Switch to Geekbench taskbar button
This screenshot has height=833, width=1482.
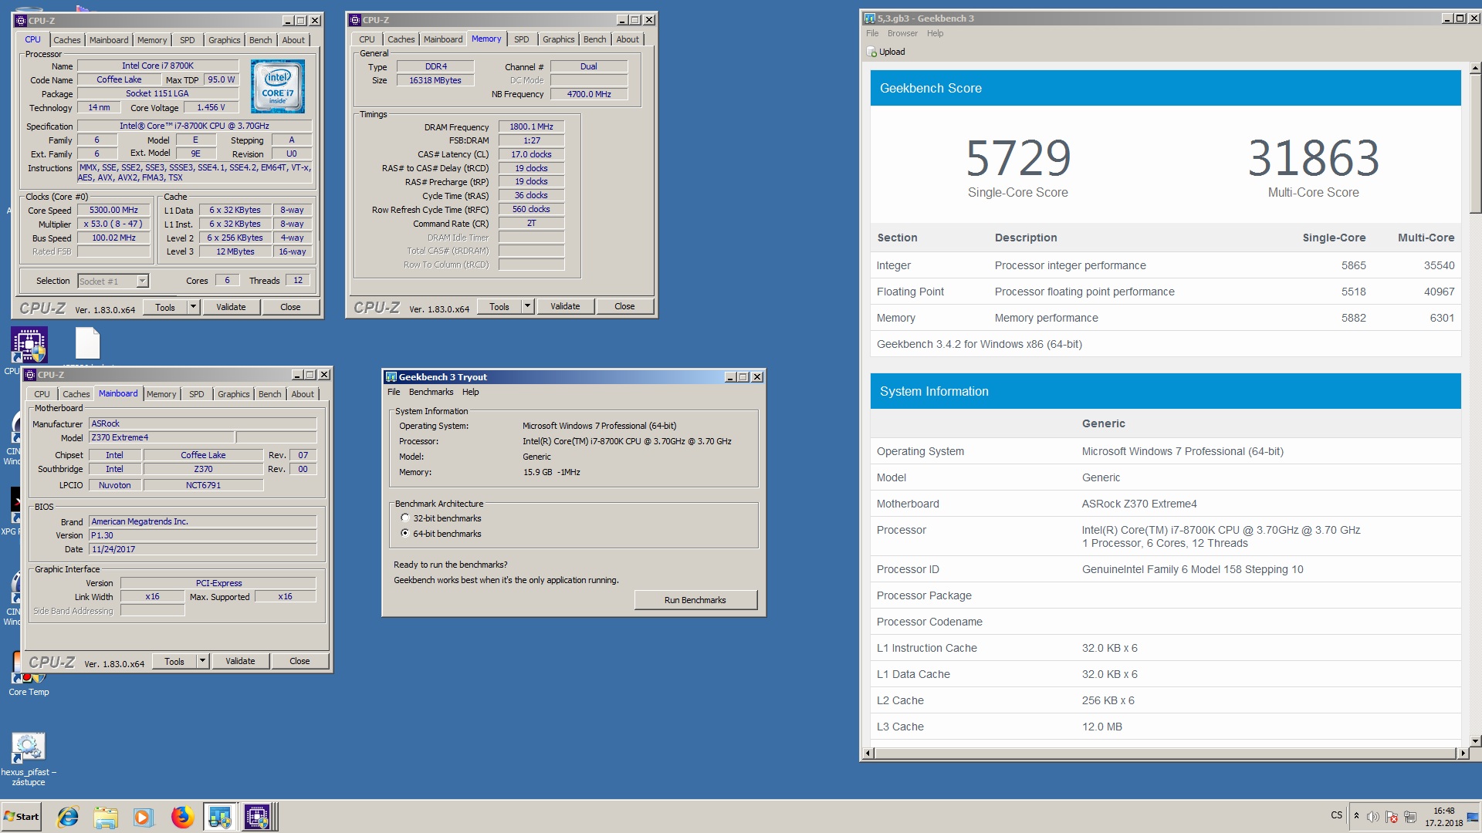pyautogui.click(x=220, y=817)
